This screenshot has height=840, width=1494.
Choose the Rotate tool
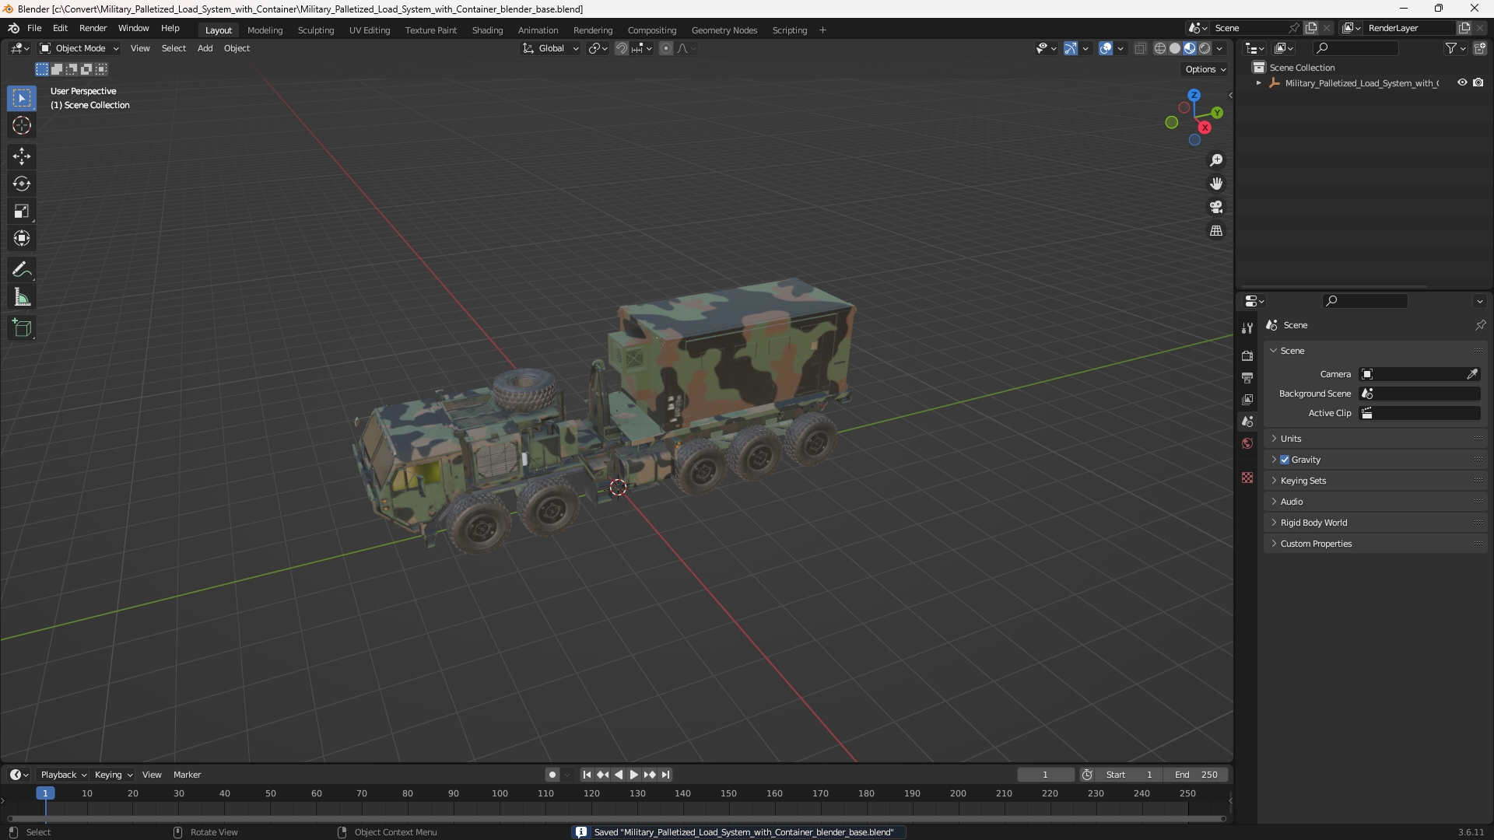(22, 184)
